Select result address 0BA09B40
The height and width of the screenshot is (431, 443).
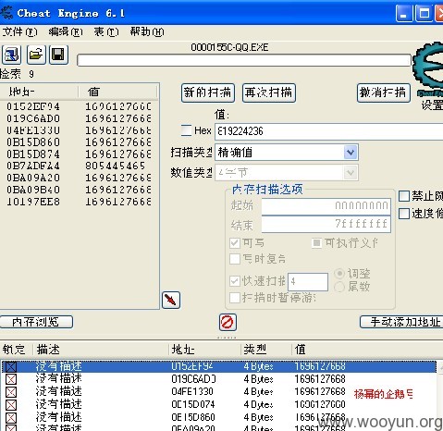pos(33,190)
